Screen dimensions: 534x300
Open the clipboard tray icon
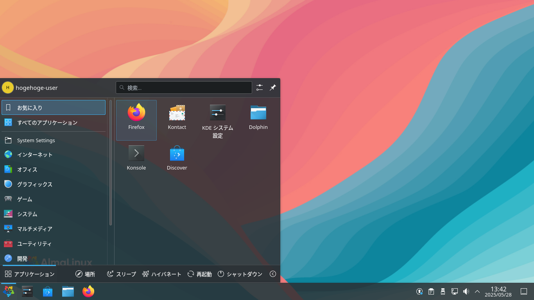(431, 291)
